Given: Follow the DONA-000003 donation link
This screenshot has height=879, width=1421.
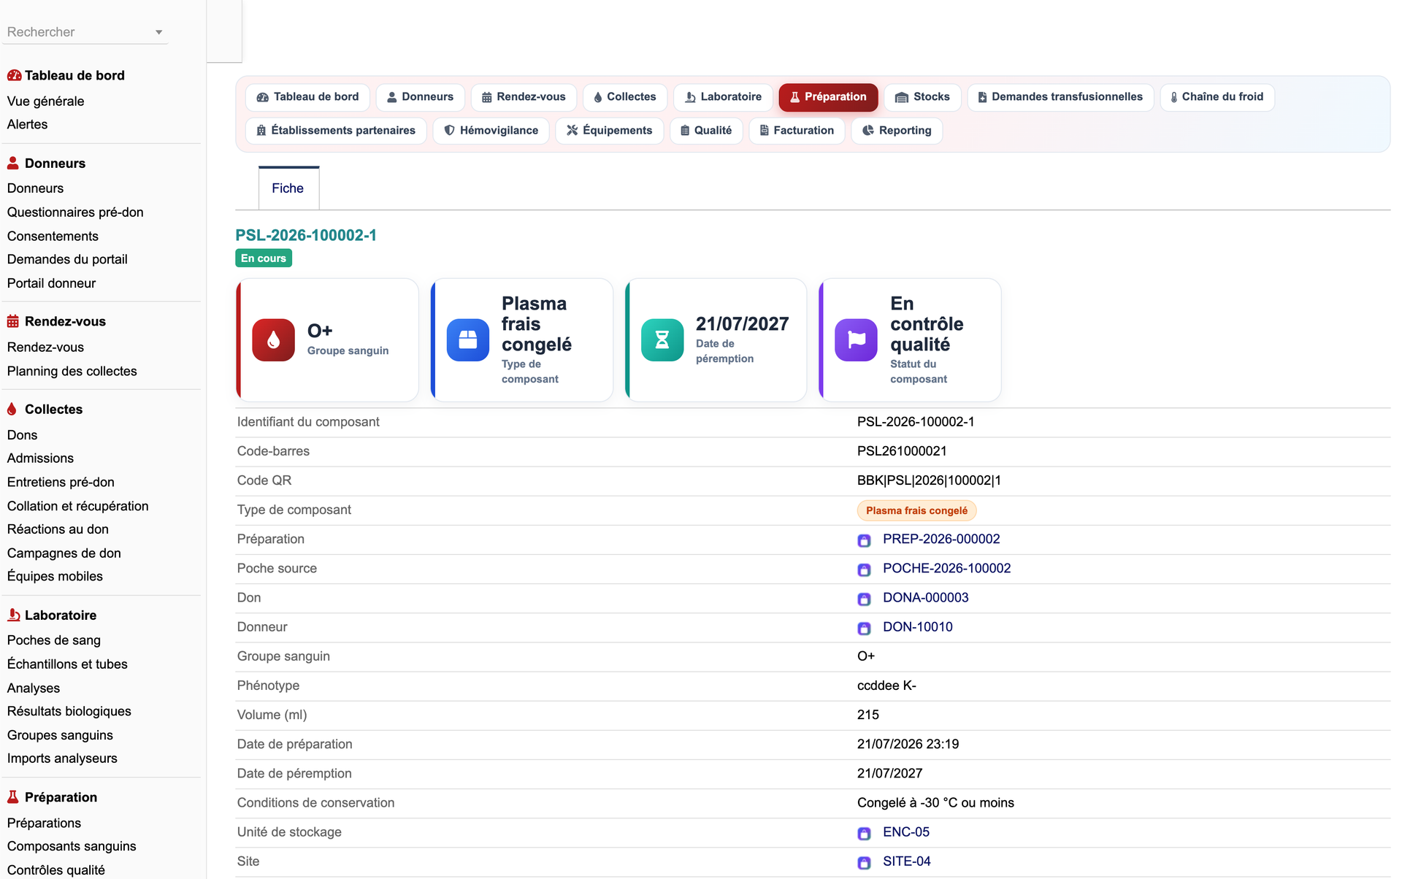Looking at the screenshot, I should click(x=925, y=597).
